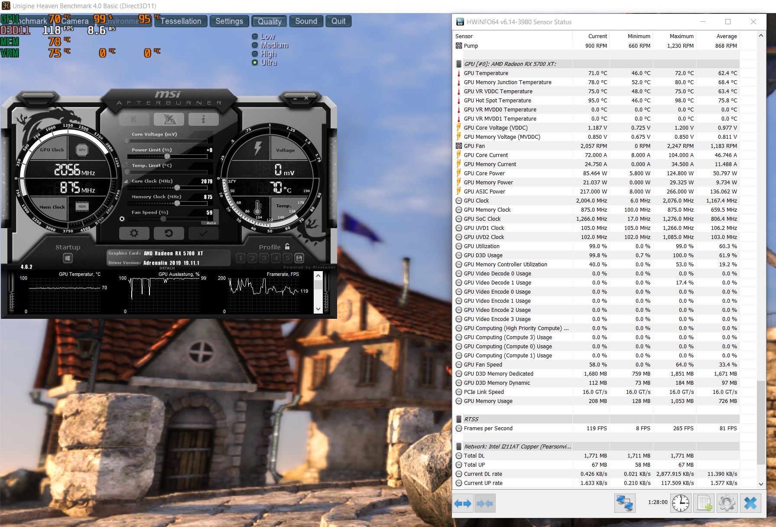Open Afterburner information (i) button

[x=203, y=119]
